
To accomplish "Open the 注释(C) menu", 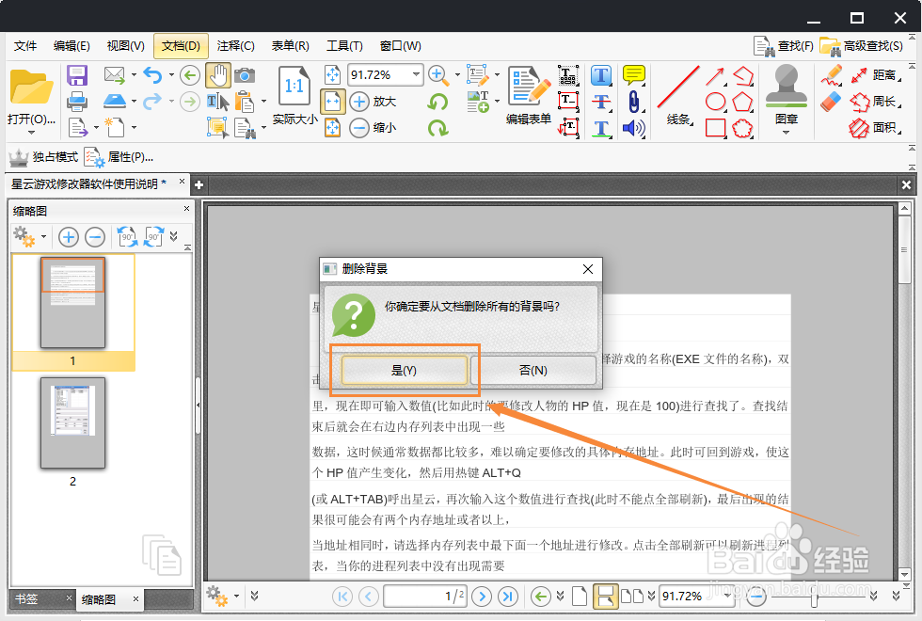I will (234, 45).
